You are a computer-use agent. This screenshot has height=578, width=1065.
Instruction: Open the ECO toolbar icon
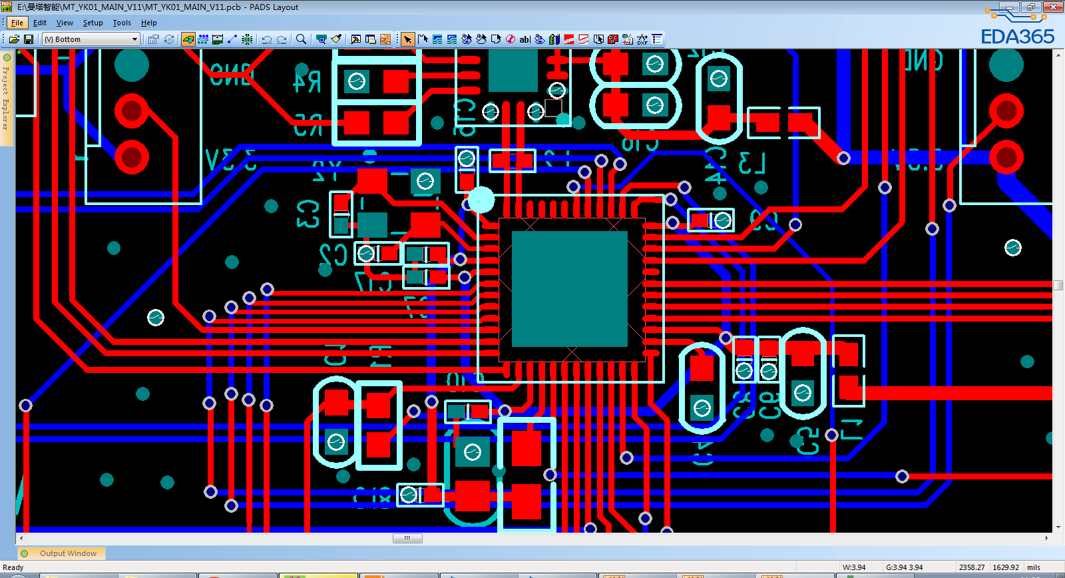(x=232, y=39)
